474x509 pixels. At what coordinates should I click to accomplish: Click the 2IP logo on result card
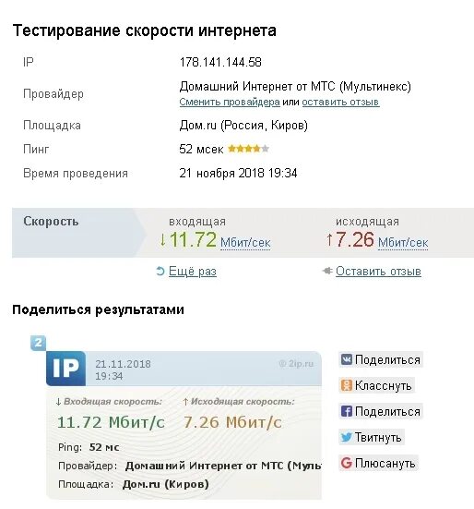pyautogui.click(x=66, y=368)
